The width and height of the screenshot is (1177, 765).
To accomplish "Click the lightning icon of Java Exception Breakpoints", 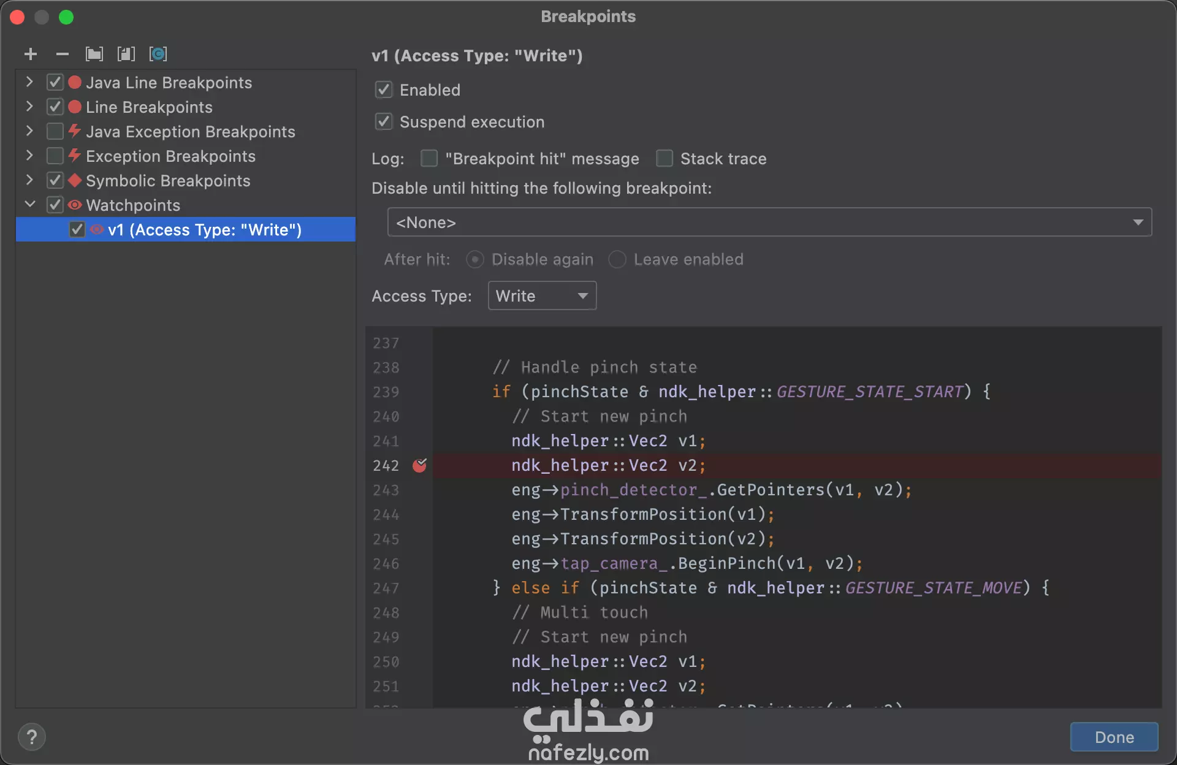I will tap(75, 131).
